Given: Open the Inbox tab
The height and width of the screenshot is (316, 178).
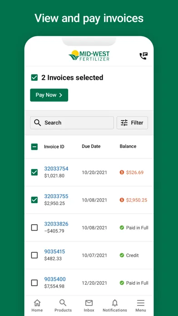Looking at the screenshot, I should tap(89, 306).
